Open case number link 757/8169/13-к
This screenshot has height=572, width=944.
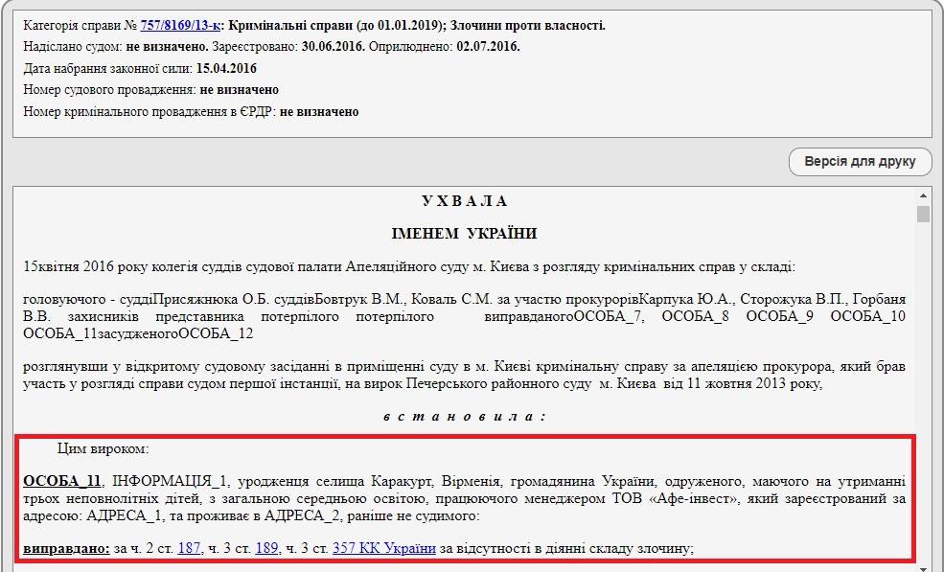pos(180,26)
